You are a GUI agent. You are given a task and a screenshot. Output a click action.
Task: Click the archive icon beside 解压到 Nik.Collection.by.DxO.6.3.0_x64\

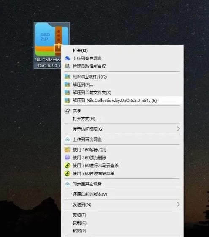(67, 101)
